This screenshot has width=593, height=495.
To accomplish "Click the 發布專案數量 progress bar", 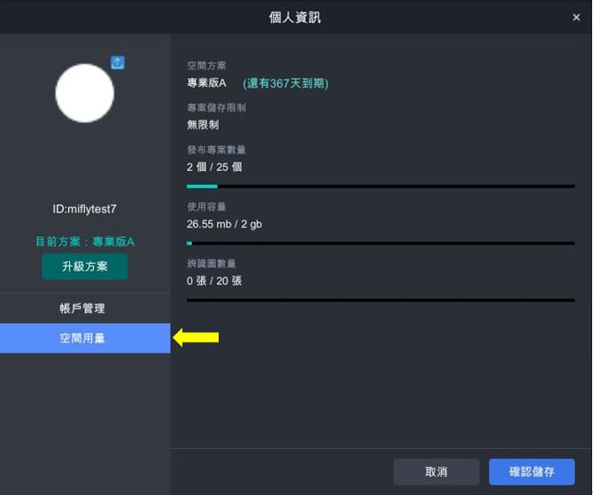I will (x=381, y=186).
